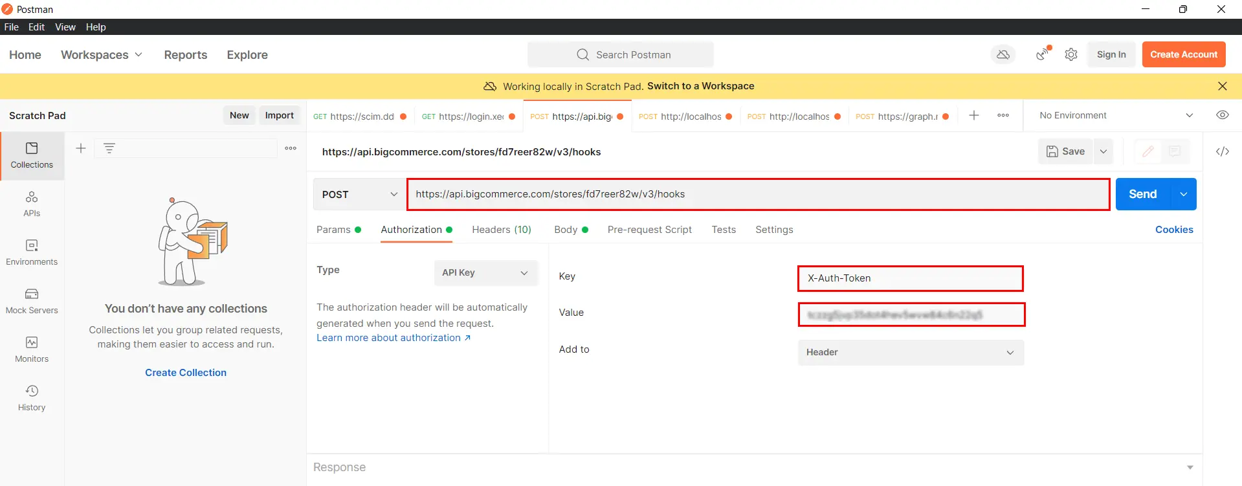The image size is (1242, 486).
Task: Open the Collections sidebar panel
Action: tap(32, 155)
